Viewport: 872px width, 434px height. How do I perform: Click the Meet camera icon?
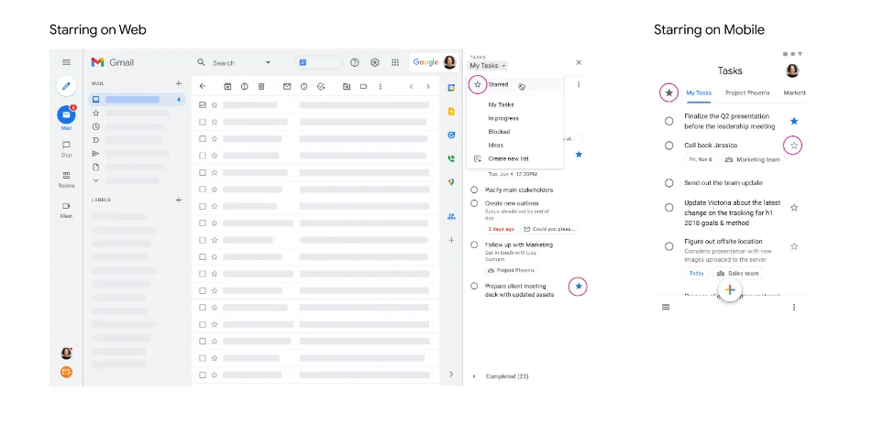[66, 210]
